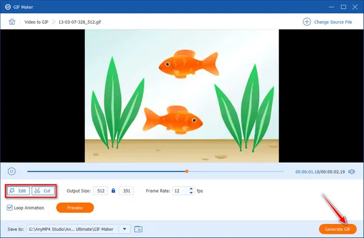
Task: Close the GIF Maker window
Action: [355, 7]
